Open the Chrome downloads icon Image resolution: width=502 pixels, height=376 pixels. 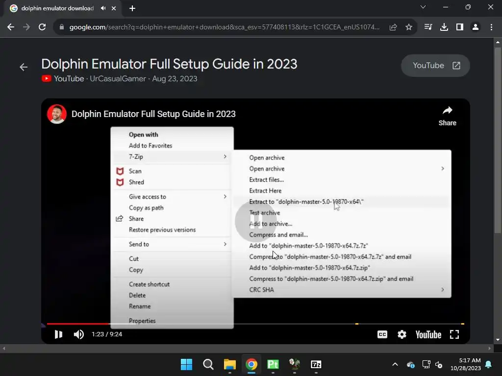[444, 27]
